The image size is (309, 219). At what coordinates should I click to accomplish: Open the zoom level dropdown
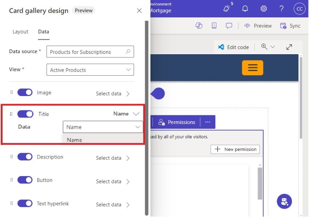[x=268, y=47]
